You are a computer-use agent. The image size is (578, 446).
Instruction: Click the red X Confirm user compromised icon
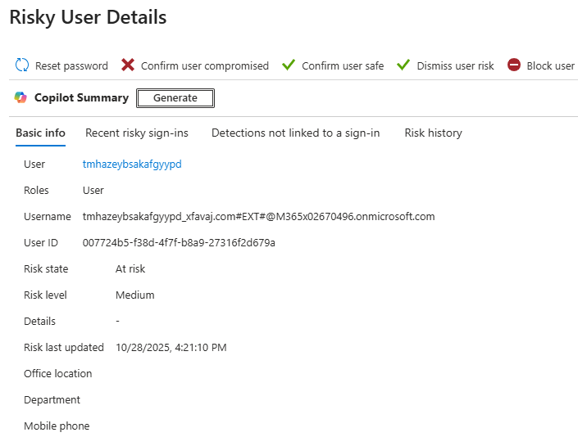click(x=128, y=65)
